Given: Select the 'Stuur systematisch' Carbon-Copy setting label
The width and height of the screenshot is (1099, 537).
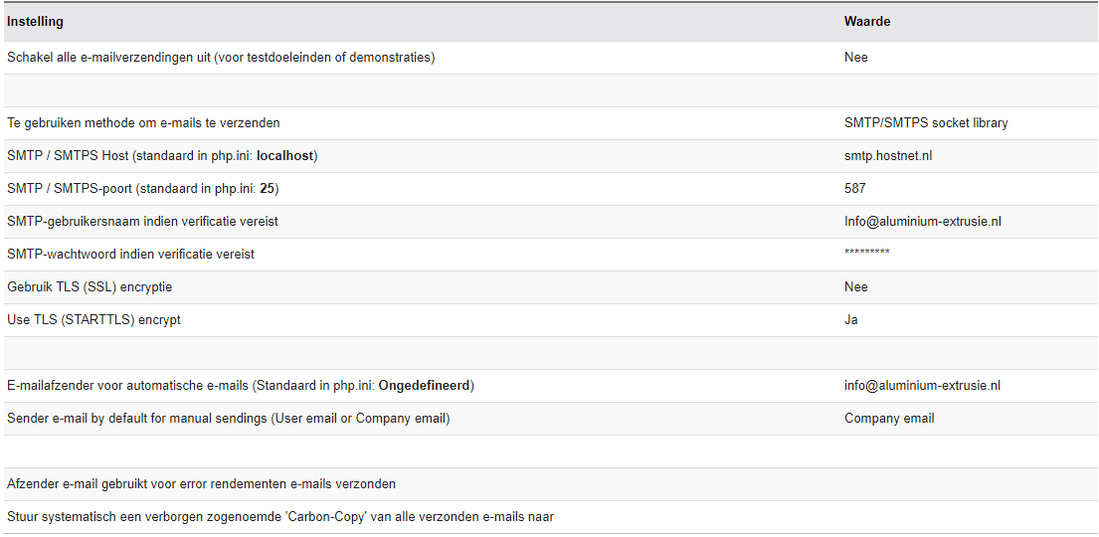Looking at the screenshot, I should [x=280, y=517].
